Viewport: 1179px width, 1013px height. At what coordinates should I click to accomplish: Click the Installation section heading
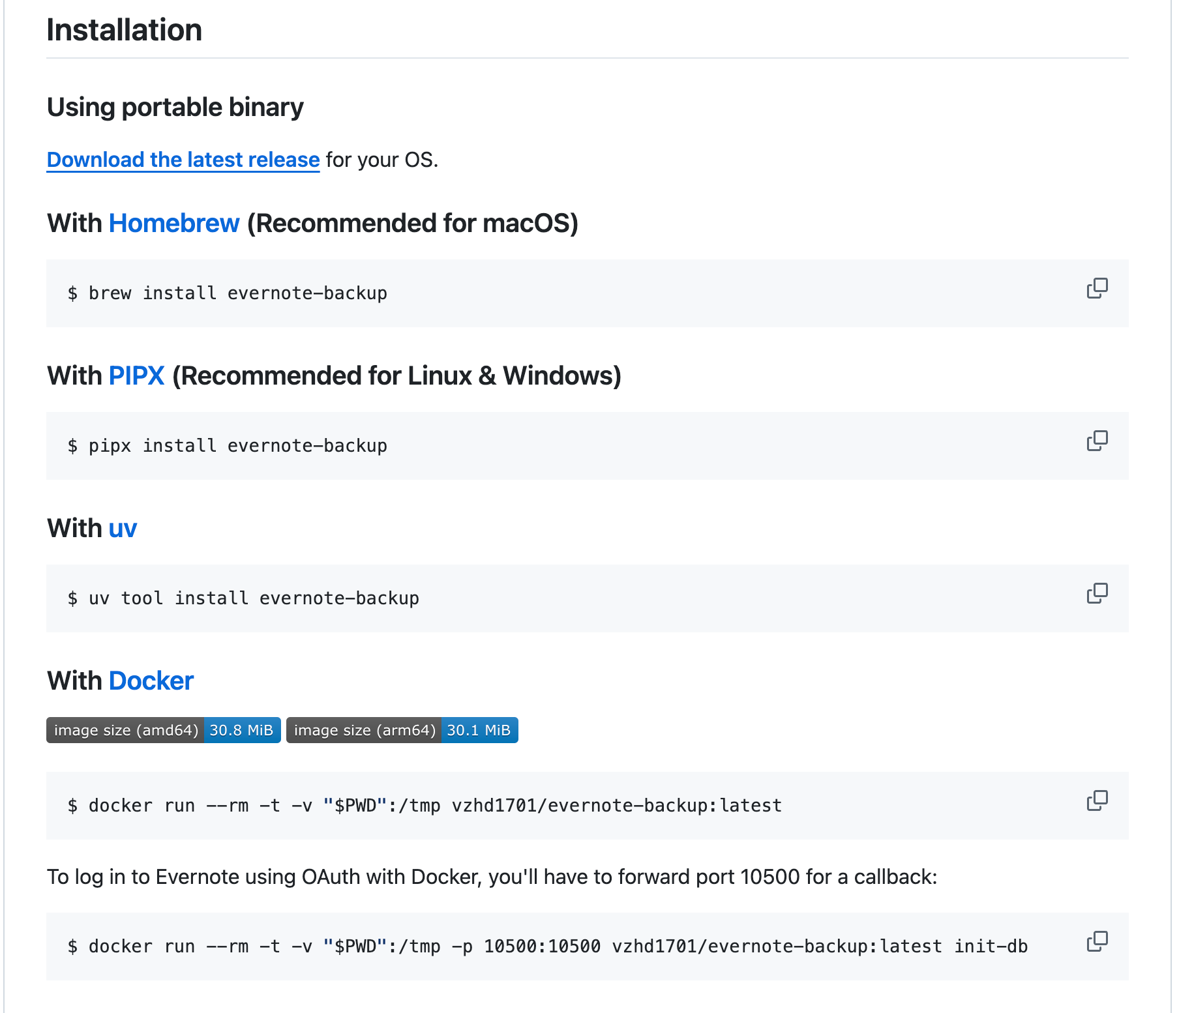[x=125, y=30]
